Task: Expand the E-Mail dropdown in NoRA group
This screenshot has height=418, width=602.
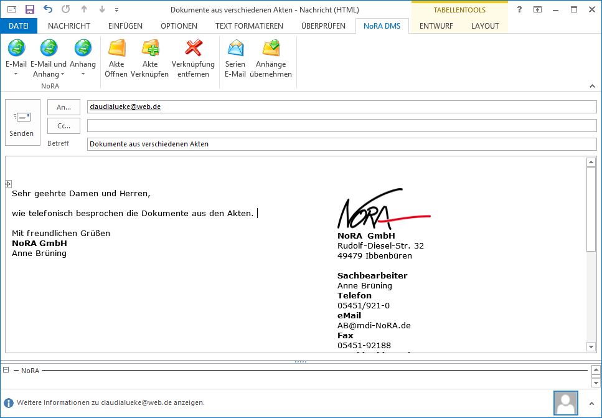Action: point(16,74)
